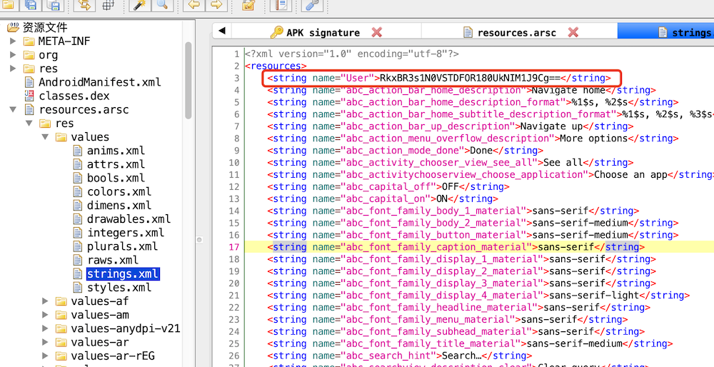
Task: Expand the org folder
Action: (x=13, y=55)
